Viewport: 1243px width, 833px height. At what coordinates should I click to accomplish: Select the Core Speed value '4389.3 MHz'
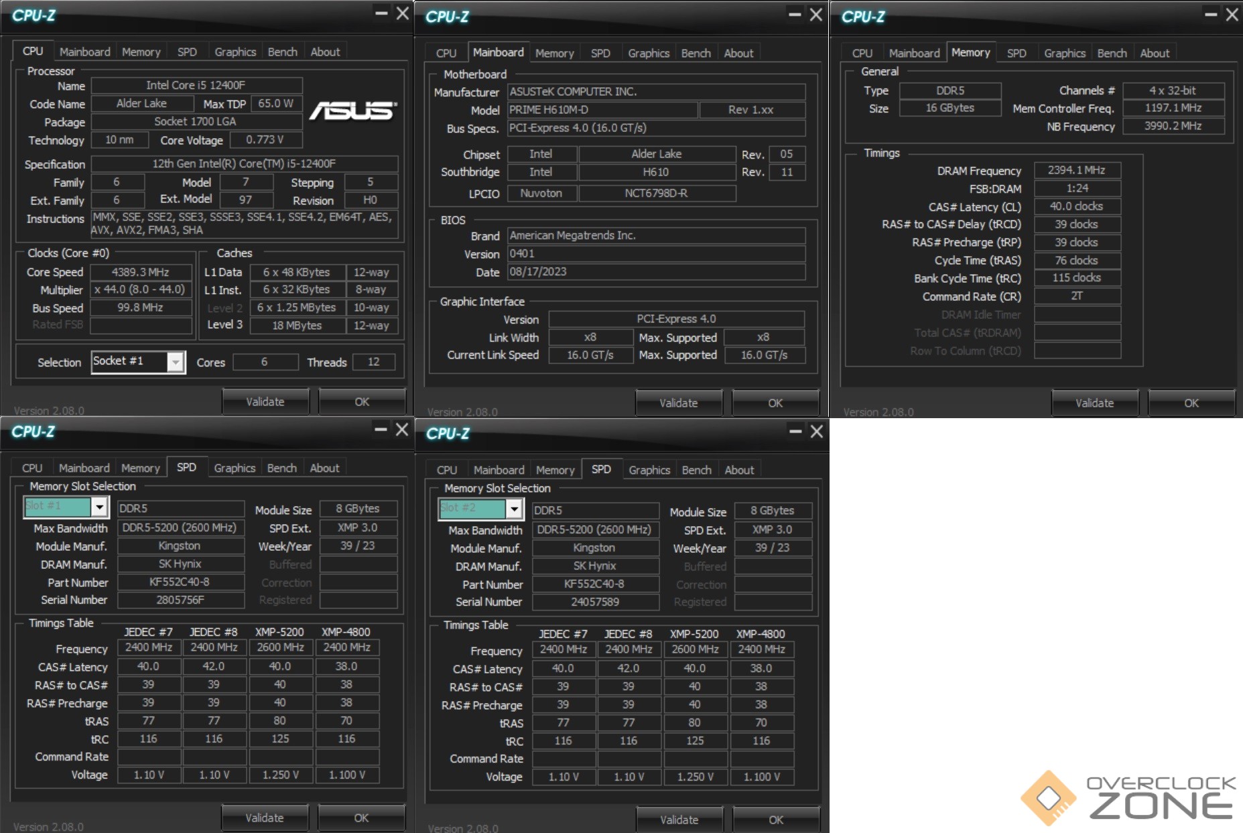tap(141, 272)
